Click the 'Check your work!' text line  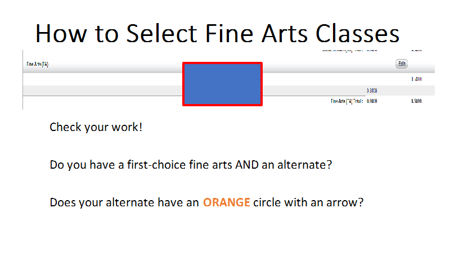coord(96,127)
